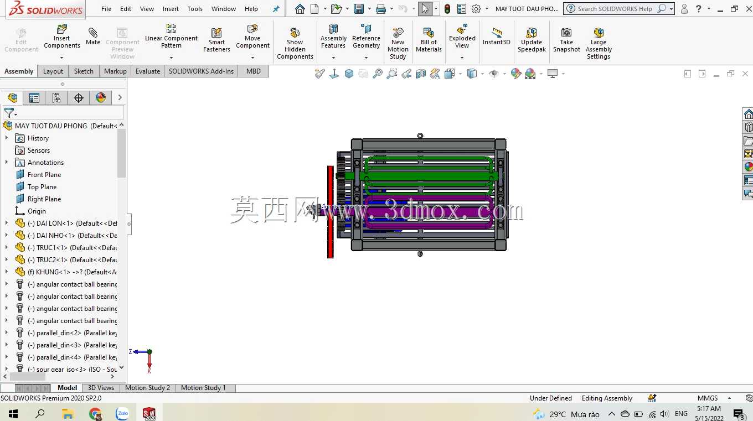Open SOLIDWORKS Add-Ins tab
Image resolution: width=753 pixels, height=421 pixels.
[201, 71]
